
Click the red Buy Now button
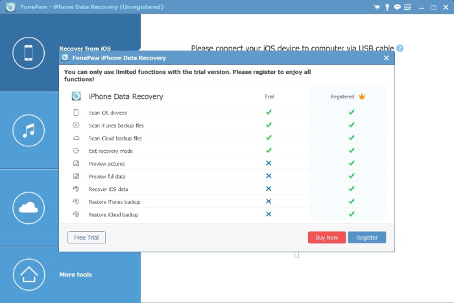[x=327, y=238]
